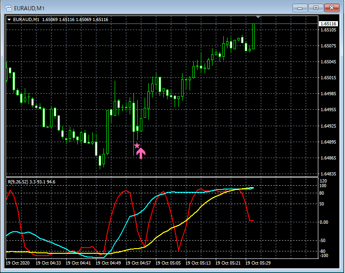Click the 1.65015 price scale value
The width and height of the screenshot is (345, 273).
click(328, 77)
